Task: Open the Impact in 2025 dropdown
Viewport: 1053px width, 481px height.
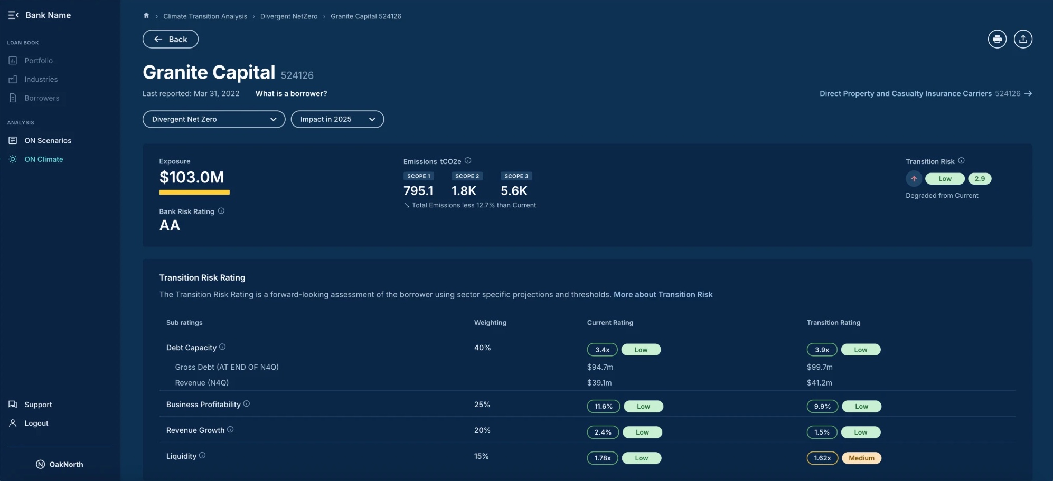Action: pyautogui.click(x=337, y=119)
